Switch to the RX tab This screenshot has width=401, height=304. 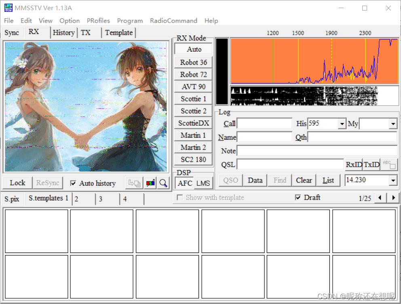pyautogui.click(x=37, y=32)
